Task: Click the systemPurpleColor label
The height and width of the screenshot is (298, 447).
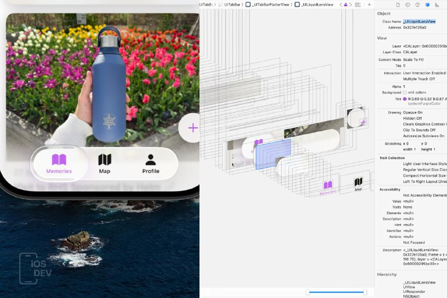Action: click(424, 103)
